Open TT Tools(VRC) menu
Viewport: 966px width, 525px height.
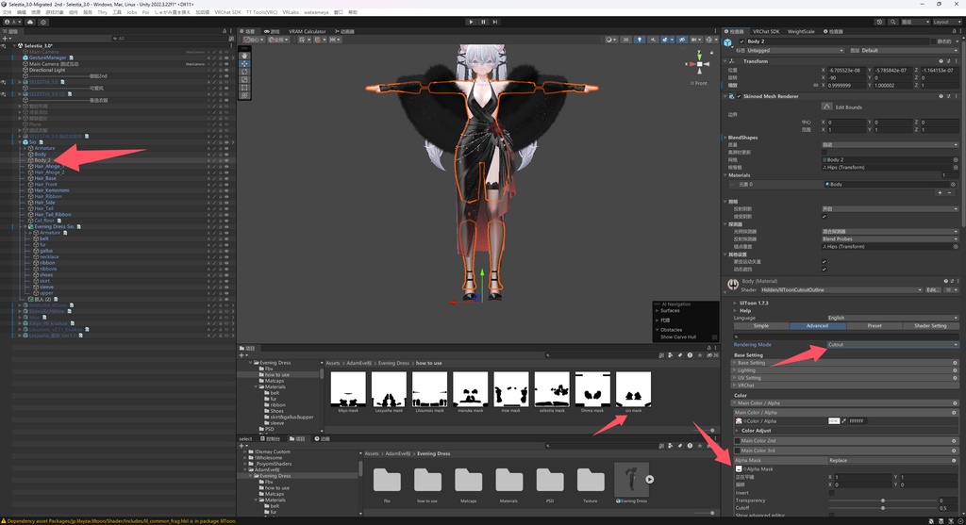(x=262, y=12)
